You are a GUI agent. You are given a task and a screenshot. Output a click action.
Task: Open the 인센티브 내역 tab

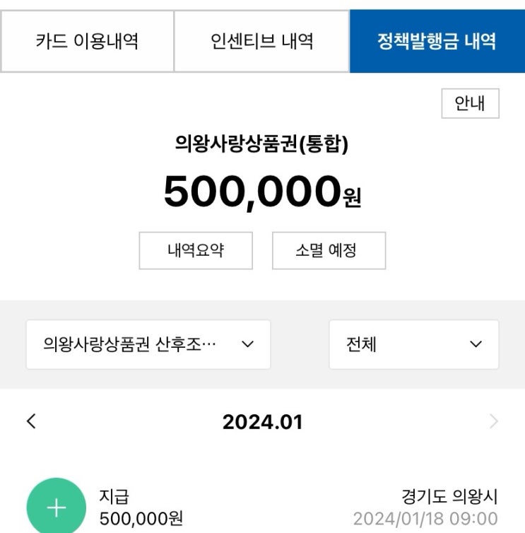pyautogui.click(x=261, y=41)
